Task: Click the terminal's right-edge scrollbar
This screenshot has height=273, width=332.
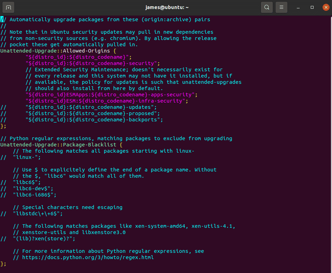Action: tap(331, 144)
